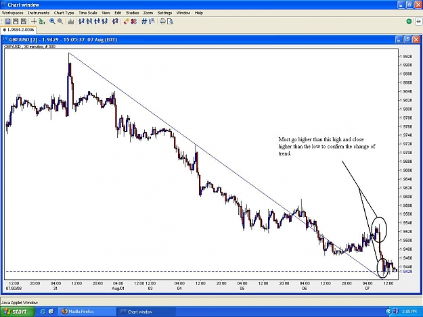
Task: Click the green status indicator circle
Action: (x=409, y=21)
